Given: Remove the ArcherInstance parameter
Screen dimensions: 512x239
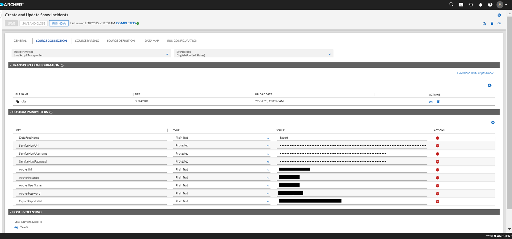Looking at the screenshot, I should [x=437, y=178].
